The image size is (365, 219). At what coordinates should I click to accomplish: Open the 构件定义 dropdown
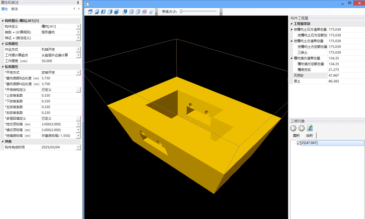[78, 27]
